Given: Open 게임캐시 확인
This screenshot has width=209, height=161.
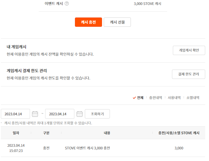Looking at the screenshot, I should (189, 50).
